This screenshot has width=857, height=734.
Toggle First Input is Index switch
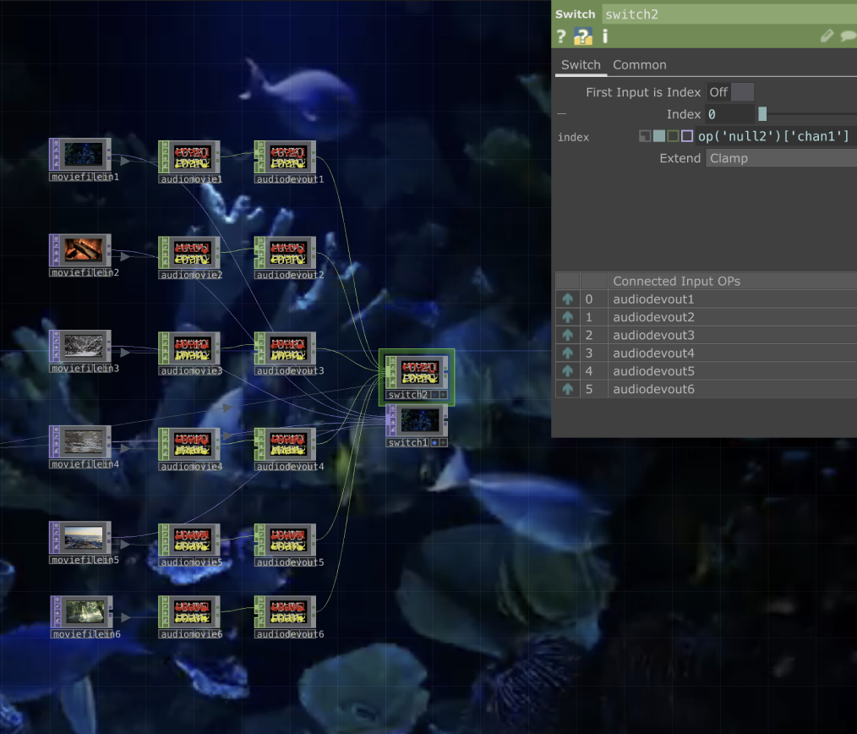[730, 92]
